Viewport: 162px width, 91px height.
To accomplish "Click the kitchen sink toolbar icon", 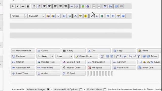I will (x=121, y=6).
